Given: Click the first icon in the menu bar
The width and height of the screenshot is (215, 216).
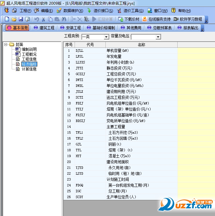Looking at the screenshot, I should click(x=6, y=10).
